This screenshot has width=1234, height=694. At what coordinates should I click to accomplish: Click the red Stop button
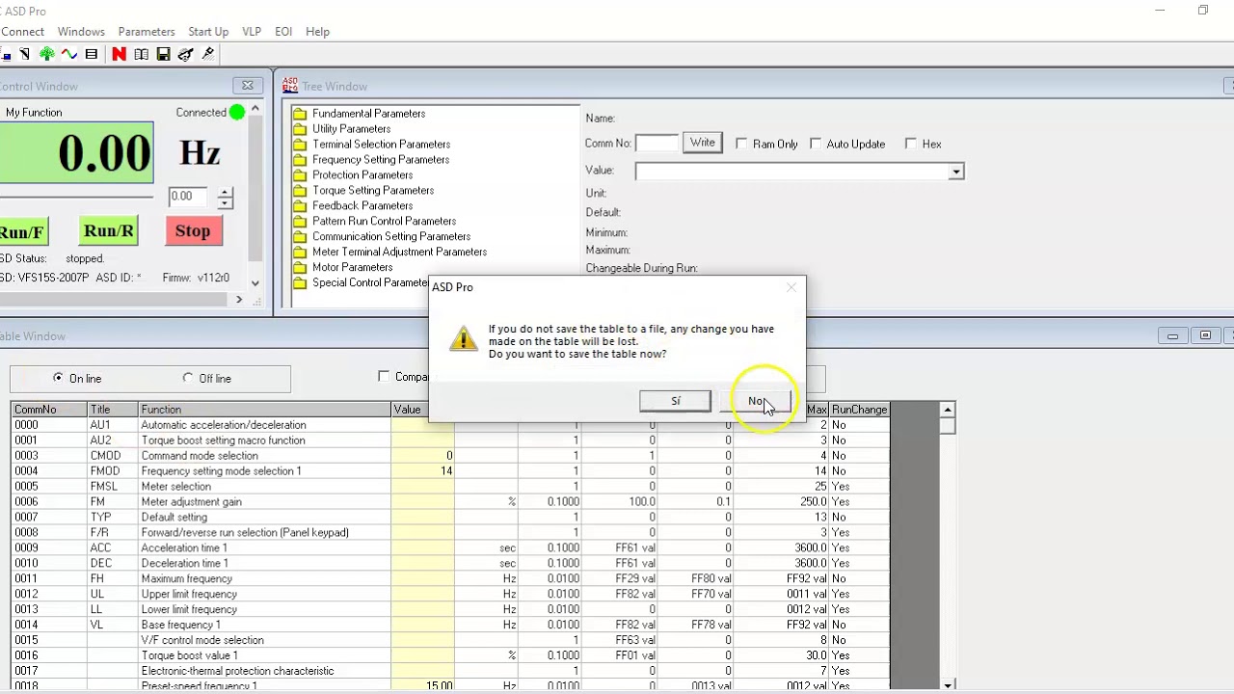193,231
